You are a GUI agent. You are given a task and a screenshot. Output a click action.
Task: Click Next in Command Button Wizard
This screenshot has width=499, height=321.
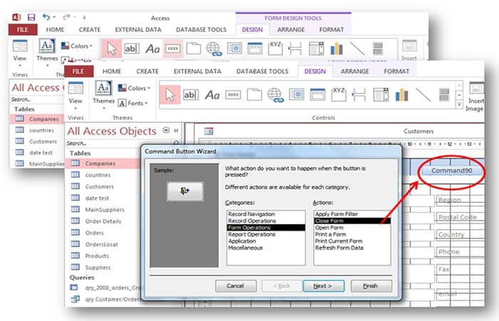pyautogui.click(x=324, y=286)
